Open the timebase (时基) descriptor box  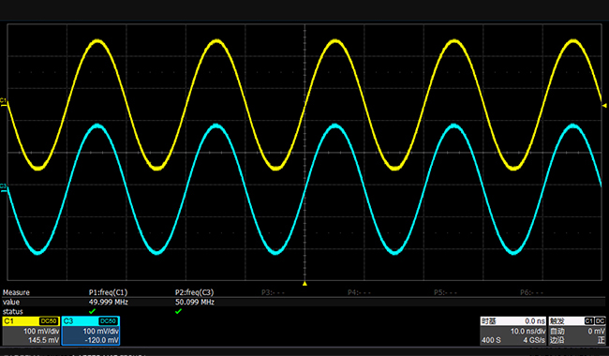click(x=513, y=331)
